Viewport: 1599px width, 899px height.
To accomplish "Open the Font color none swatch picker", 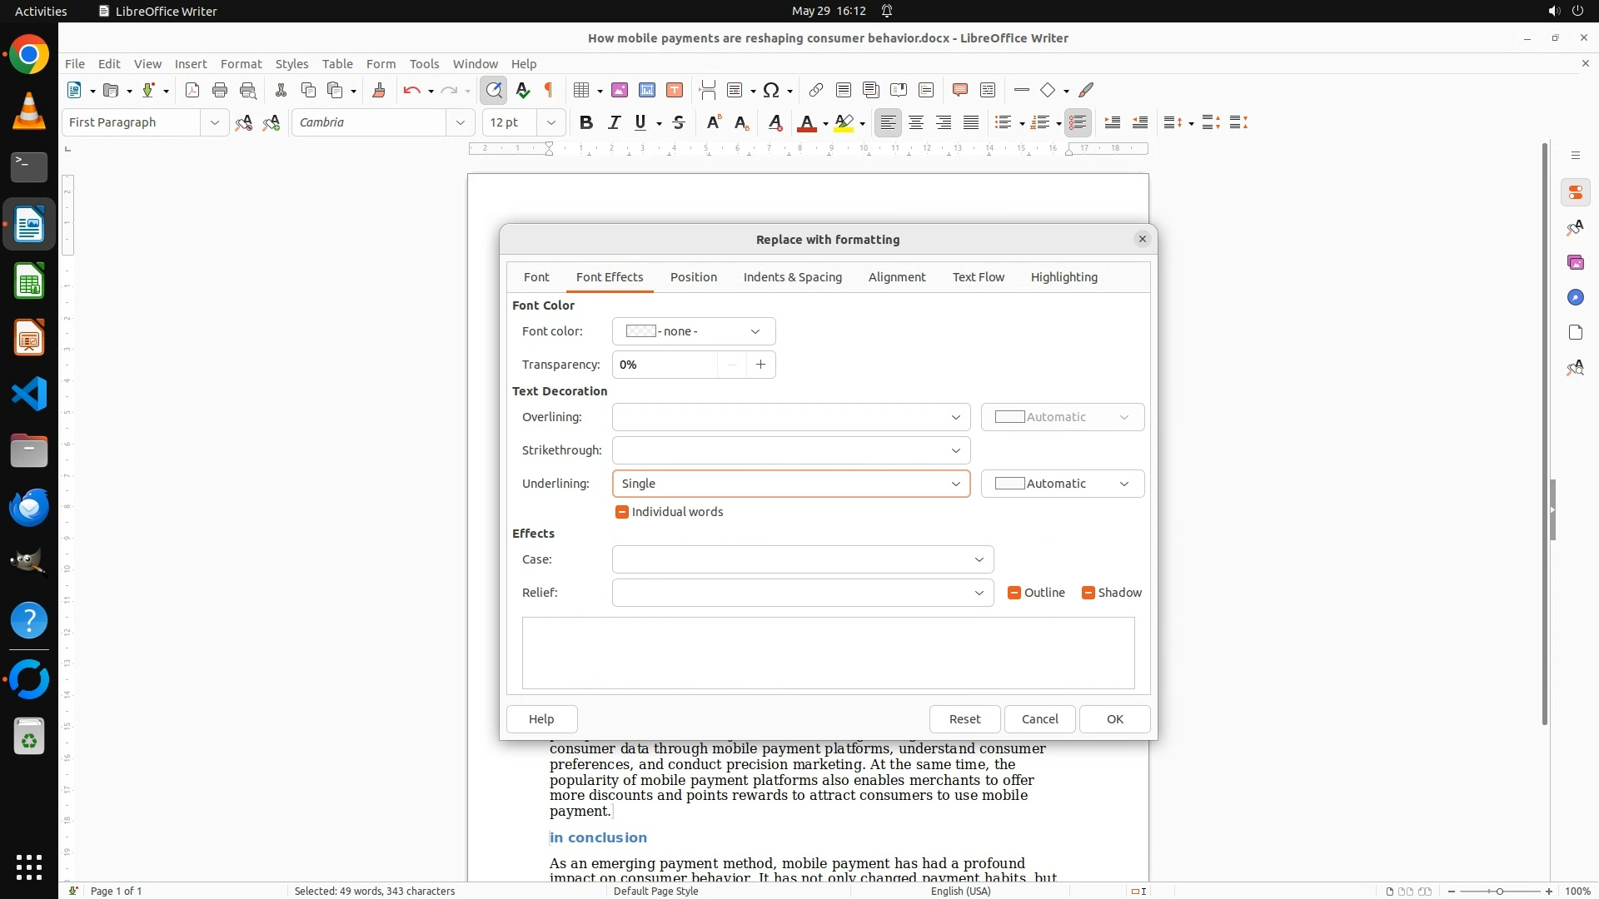I will tap(693, 331).
